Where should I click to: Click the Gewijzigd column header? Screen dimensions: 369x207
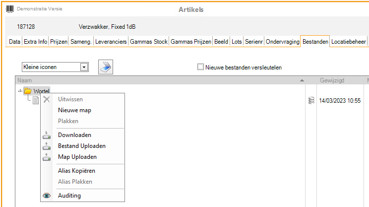pyautogui.click(x=332, y=80)
